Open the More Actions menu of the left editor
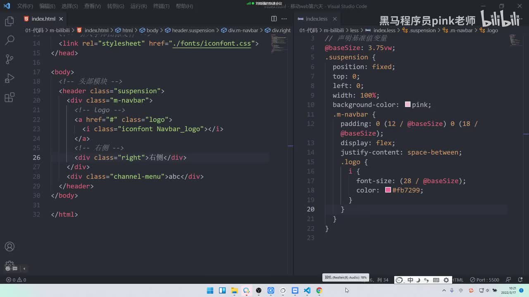 284,19
